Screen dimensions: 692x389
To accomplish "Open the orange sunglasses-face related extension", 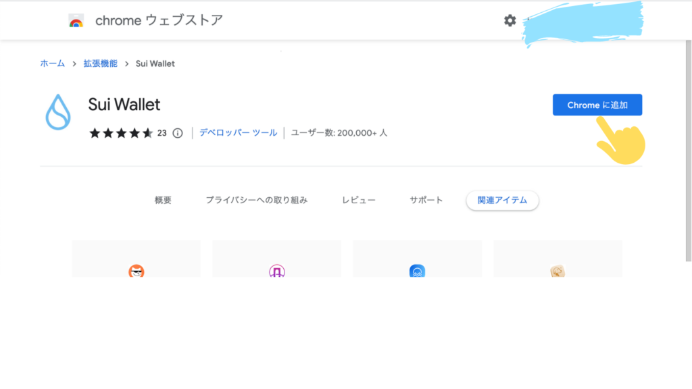I will click(x=137, y=271).
